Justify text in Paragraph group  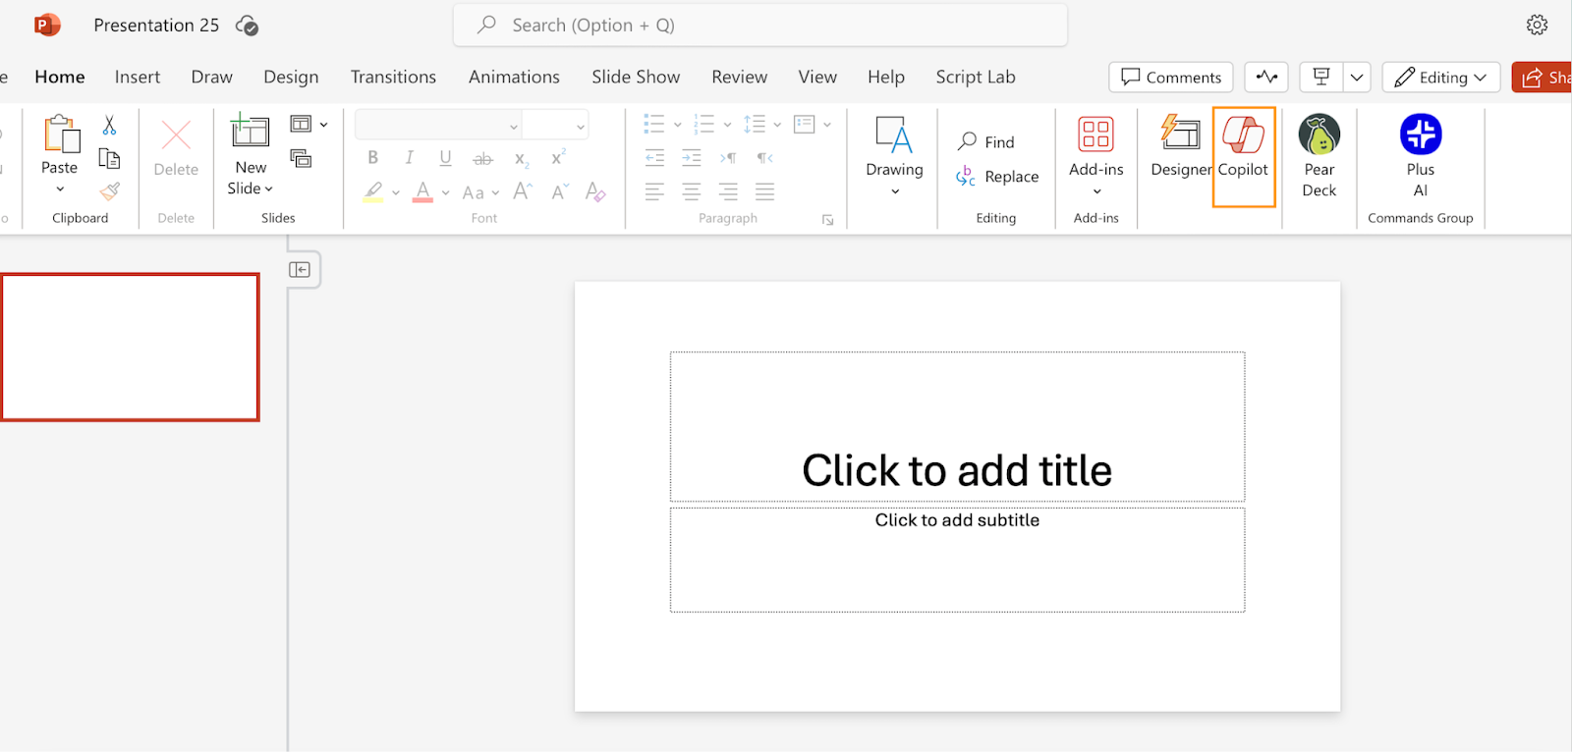tap(765, 191)
